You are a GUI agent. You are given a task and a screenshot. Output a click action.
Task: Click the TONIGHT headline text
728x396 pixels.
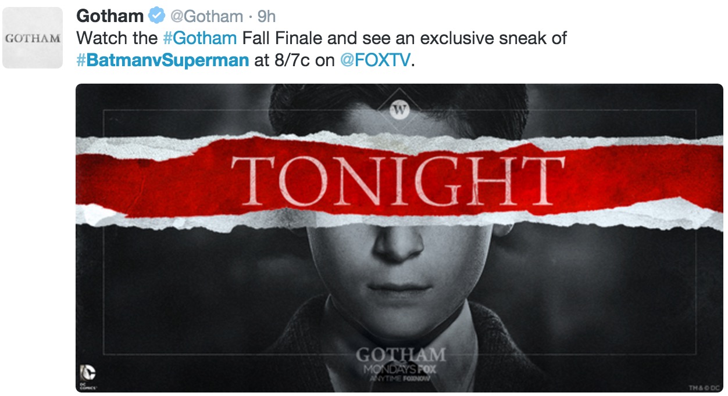pos(398,181)
